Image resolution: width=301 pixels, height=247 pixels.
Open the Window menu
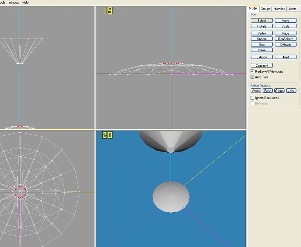tap(14, 2)
